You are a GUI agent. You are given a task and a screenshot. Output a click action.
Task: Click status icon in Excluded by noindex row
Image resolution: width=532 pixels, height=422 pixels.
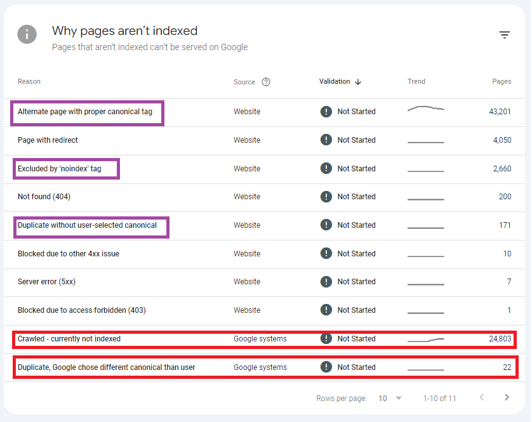pyautogui.click(x=326, y=168)
